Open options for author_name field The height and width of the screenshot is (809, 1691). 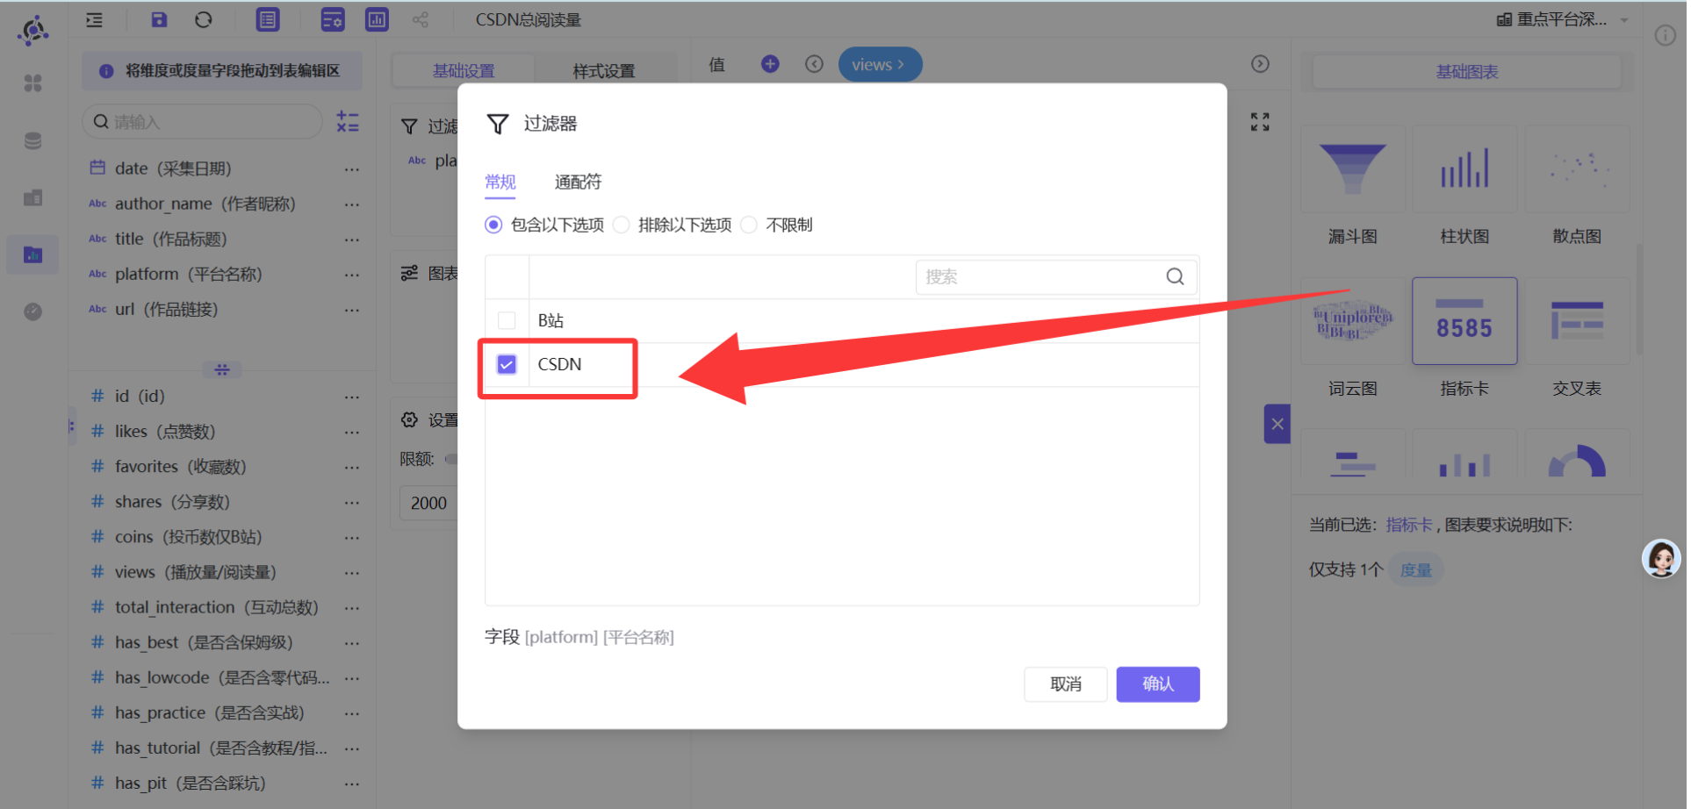point(352,204)
